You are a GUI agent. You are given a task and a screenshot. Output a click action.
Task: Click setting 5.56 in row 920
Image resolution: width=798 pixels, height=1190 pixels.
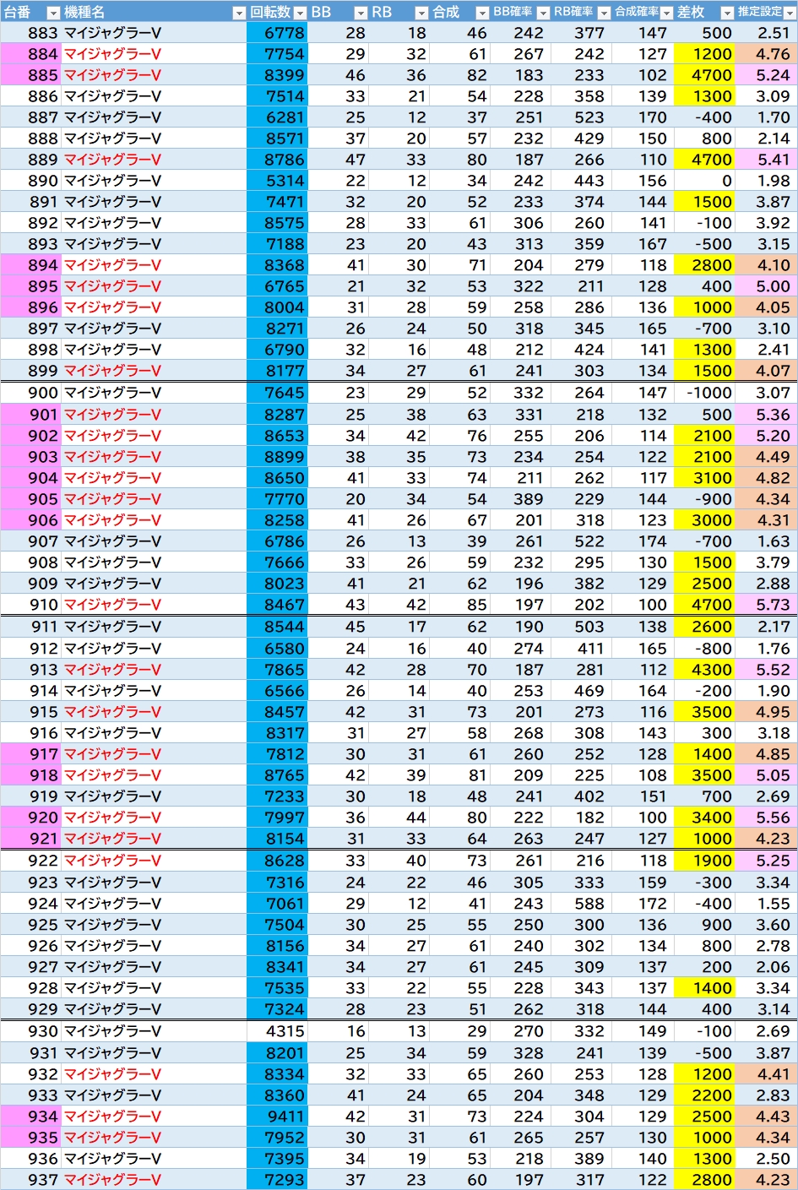[x=766, y=818]
